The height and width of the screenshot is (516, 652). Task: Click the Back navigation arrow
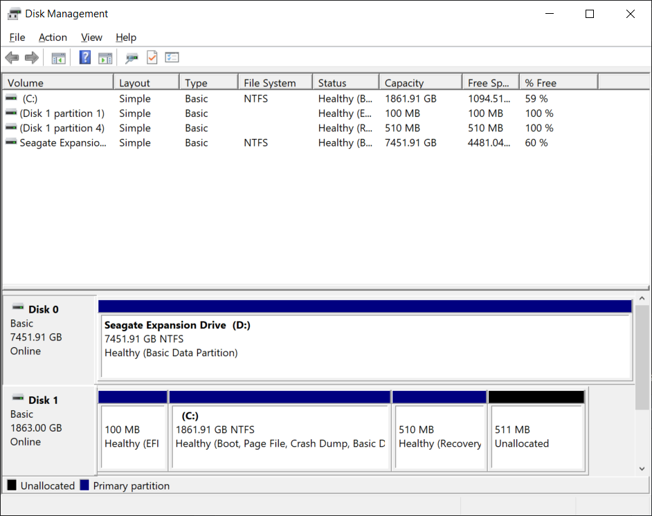[x=12, y=57]
